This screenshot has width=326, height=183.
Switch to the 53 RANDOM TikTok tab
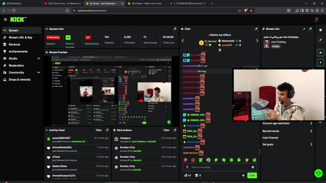click(188, 4)
